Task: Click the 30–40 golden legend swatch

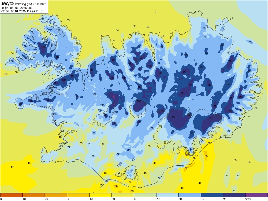Action: pos(78,195)
